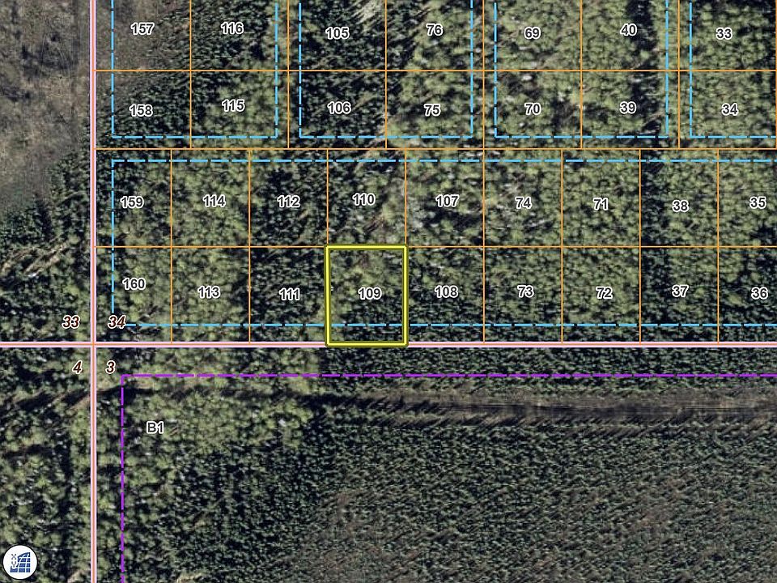Click section number 4 label
The height and width of the screenshot is (583, 777).
point(78,368)
